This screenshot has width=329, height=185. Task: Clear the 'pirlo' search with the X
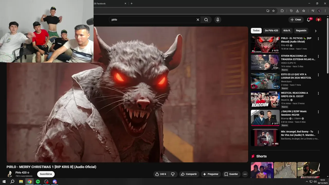198,20
